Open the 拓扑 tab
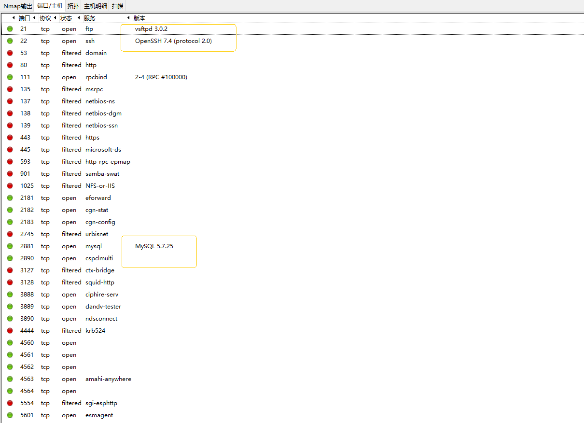Image resolution: width=584 pixels, height=423 pixels. [73, 6]
